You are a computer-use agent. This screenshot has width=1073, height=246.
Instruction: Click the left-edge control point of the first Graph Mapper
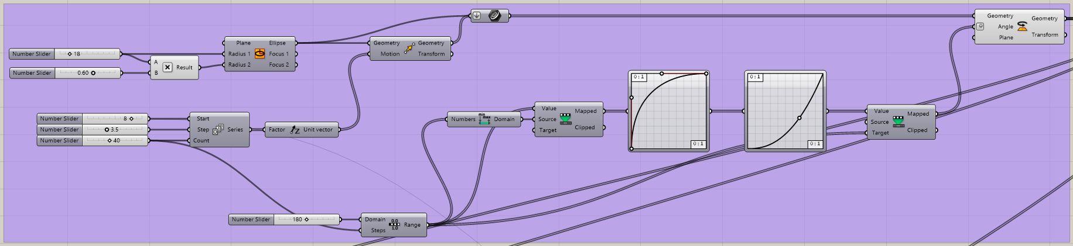point(631,98)
